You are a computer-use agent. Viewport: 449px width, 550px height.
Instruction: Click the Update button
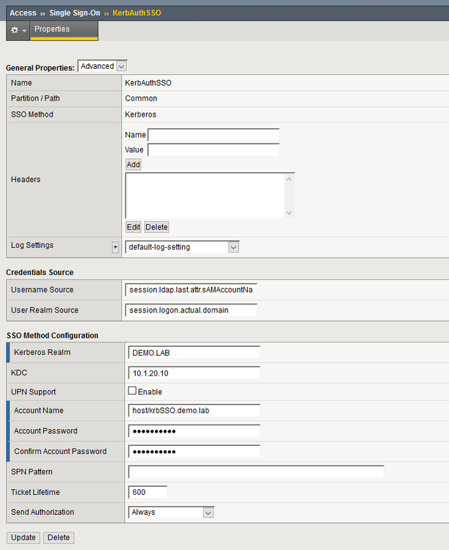pyautogui.click(x=23, y=538)
